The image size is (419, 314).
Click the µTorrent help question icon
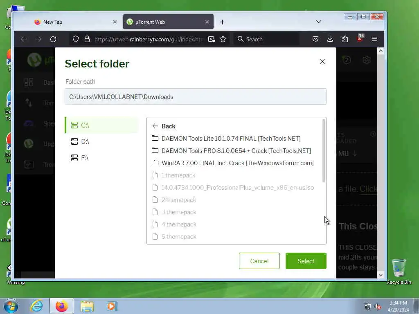[347, 60]
